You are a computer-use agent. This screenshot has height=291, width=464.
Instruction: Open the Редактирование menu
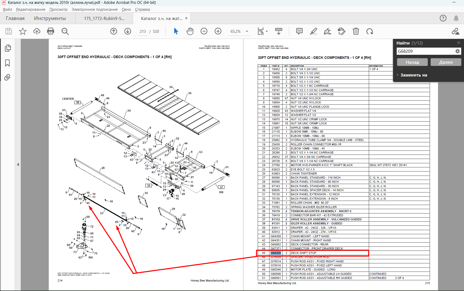[30, 9]
